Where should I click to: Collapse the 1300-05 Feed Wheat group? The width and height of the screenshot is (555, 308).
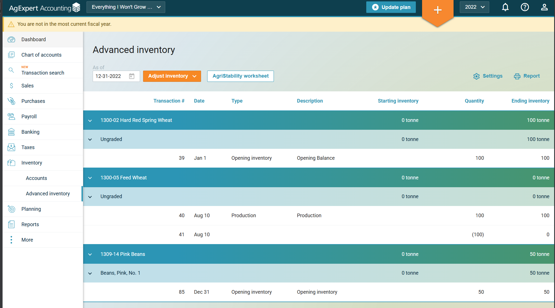click(90, 178)
